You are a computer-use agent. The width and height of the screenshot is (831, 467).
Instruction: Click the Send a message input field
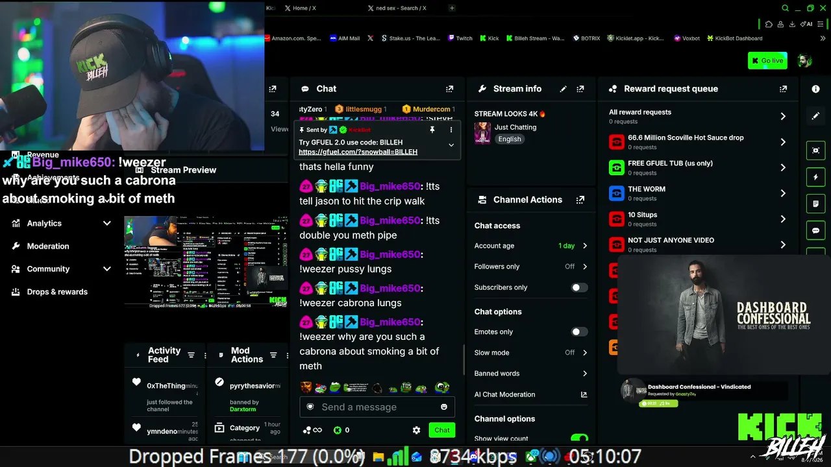377,407
